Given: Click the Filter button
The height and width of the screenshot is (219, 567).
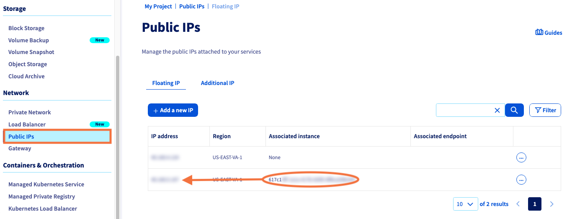Looking at the screenshot, I should pyautogui.click(x=545, y=110).
